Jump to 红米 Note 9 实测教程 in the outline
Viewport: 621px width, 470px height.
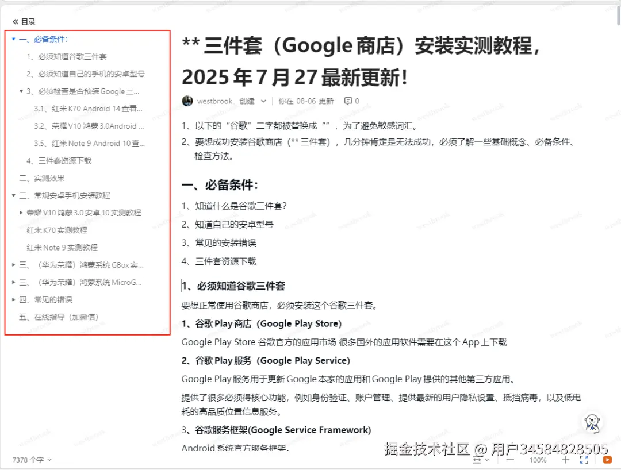62,248
